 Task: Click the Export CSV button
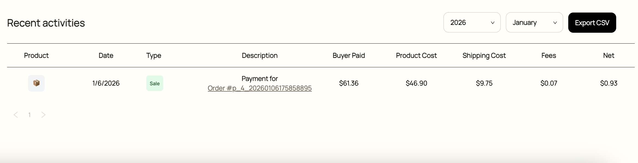[592, 23]
